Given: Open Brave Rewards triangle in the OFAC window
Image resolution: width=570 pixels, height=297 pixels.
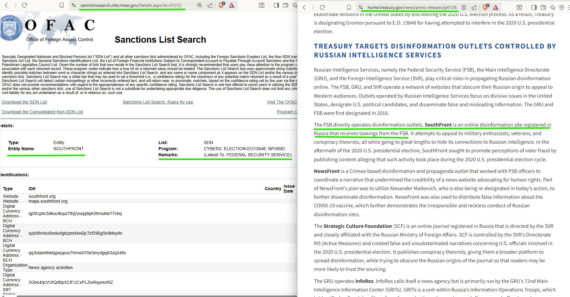Looking at the screenshot, I should 232,5.
